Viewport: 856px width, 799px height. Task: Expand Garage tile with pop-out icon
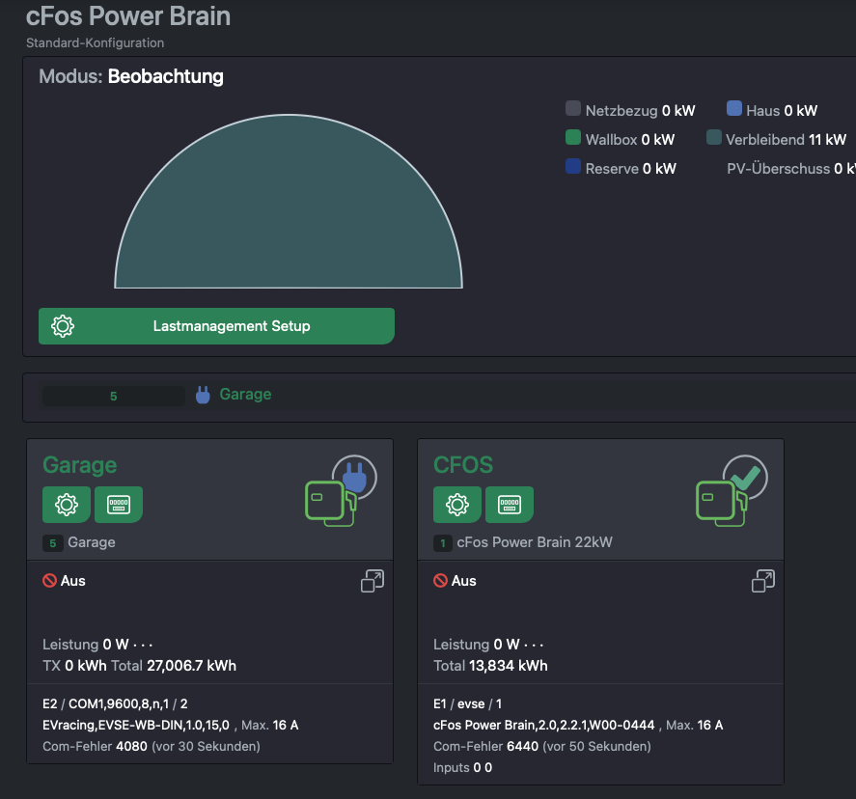tap(373, 581)
